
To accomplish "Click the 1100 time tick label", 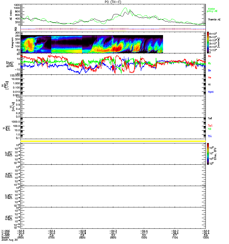I will click(x=175, y=238).
